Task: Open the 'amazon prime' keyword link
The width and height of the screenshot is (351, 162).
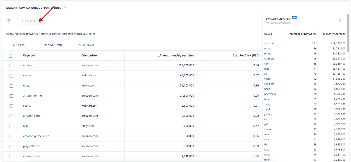Action: click(x=32, y=96)
